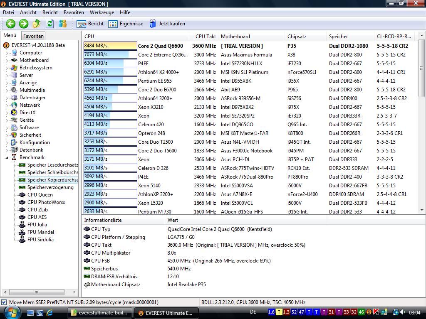
Task: Open the Datei menu
Action: point(8,12)
